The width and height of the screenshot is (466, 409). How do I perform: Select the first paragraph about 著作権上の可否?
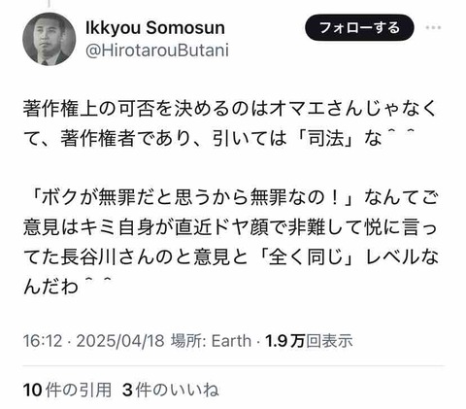(230, 123)
